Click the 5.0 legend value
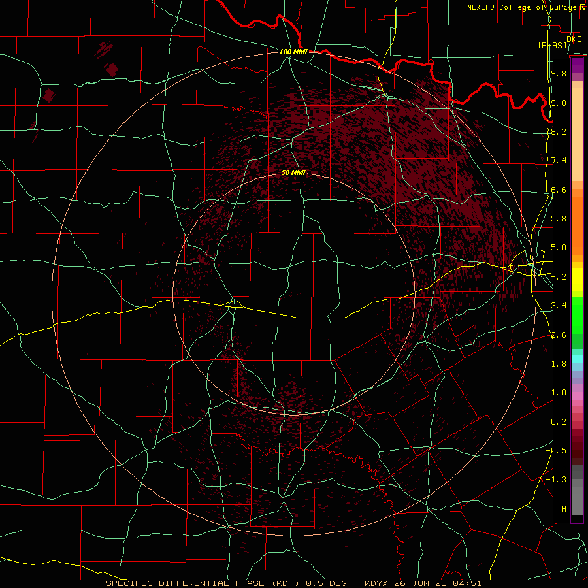 pos(559,248)
